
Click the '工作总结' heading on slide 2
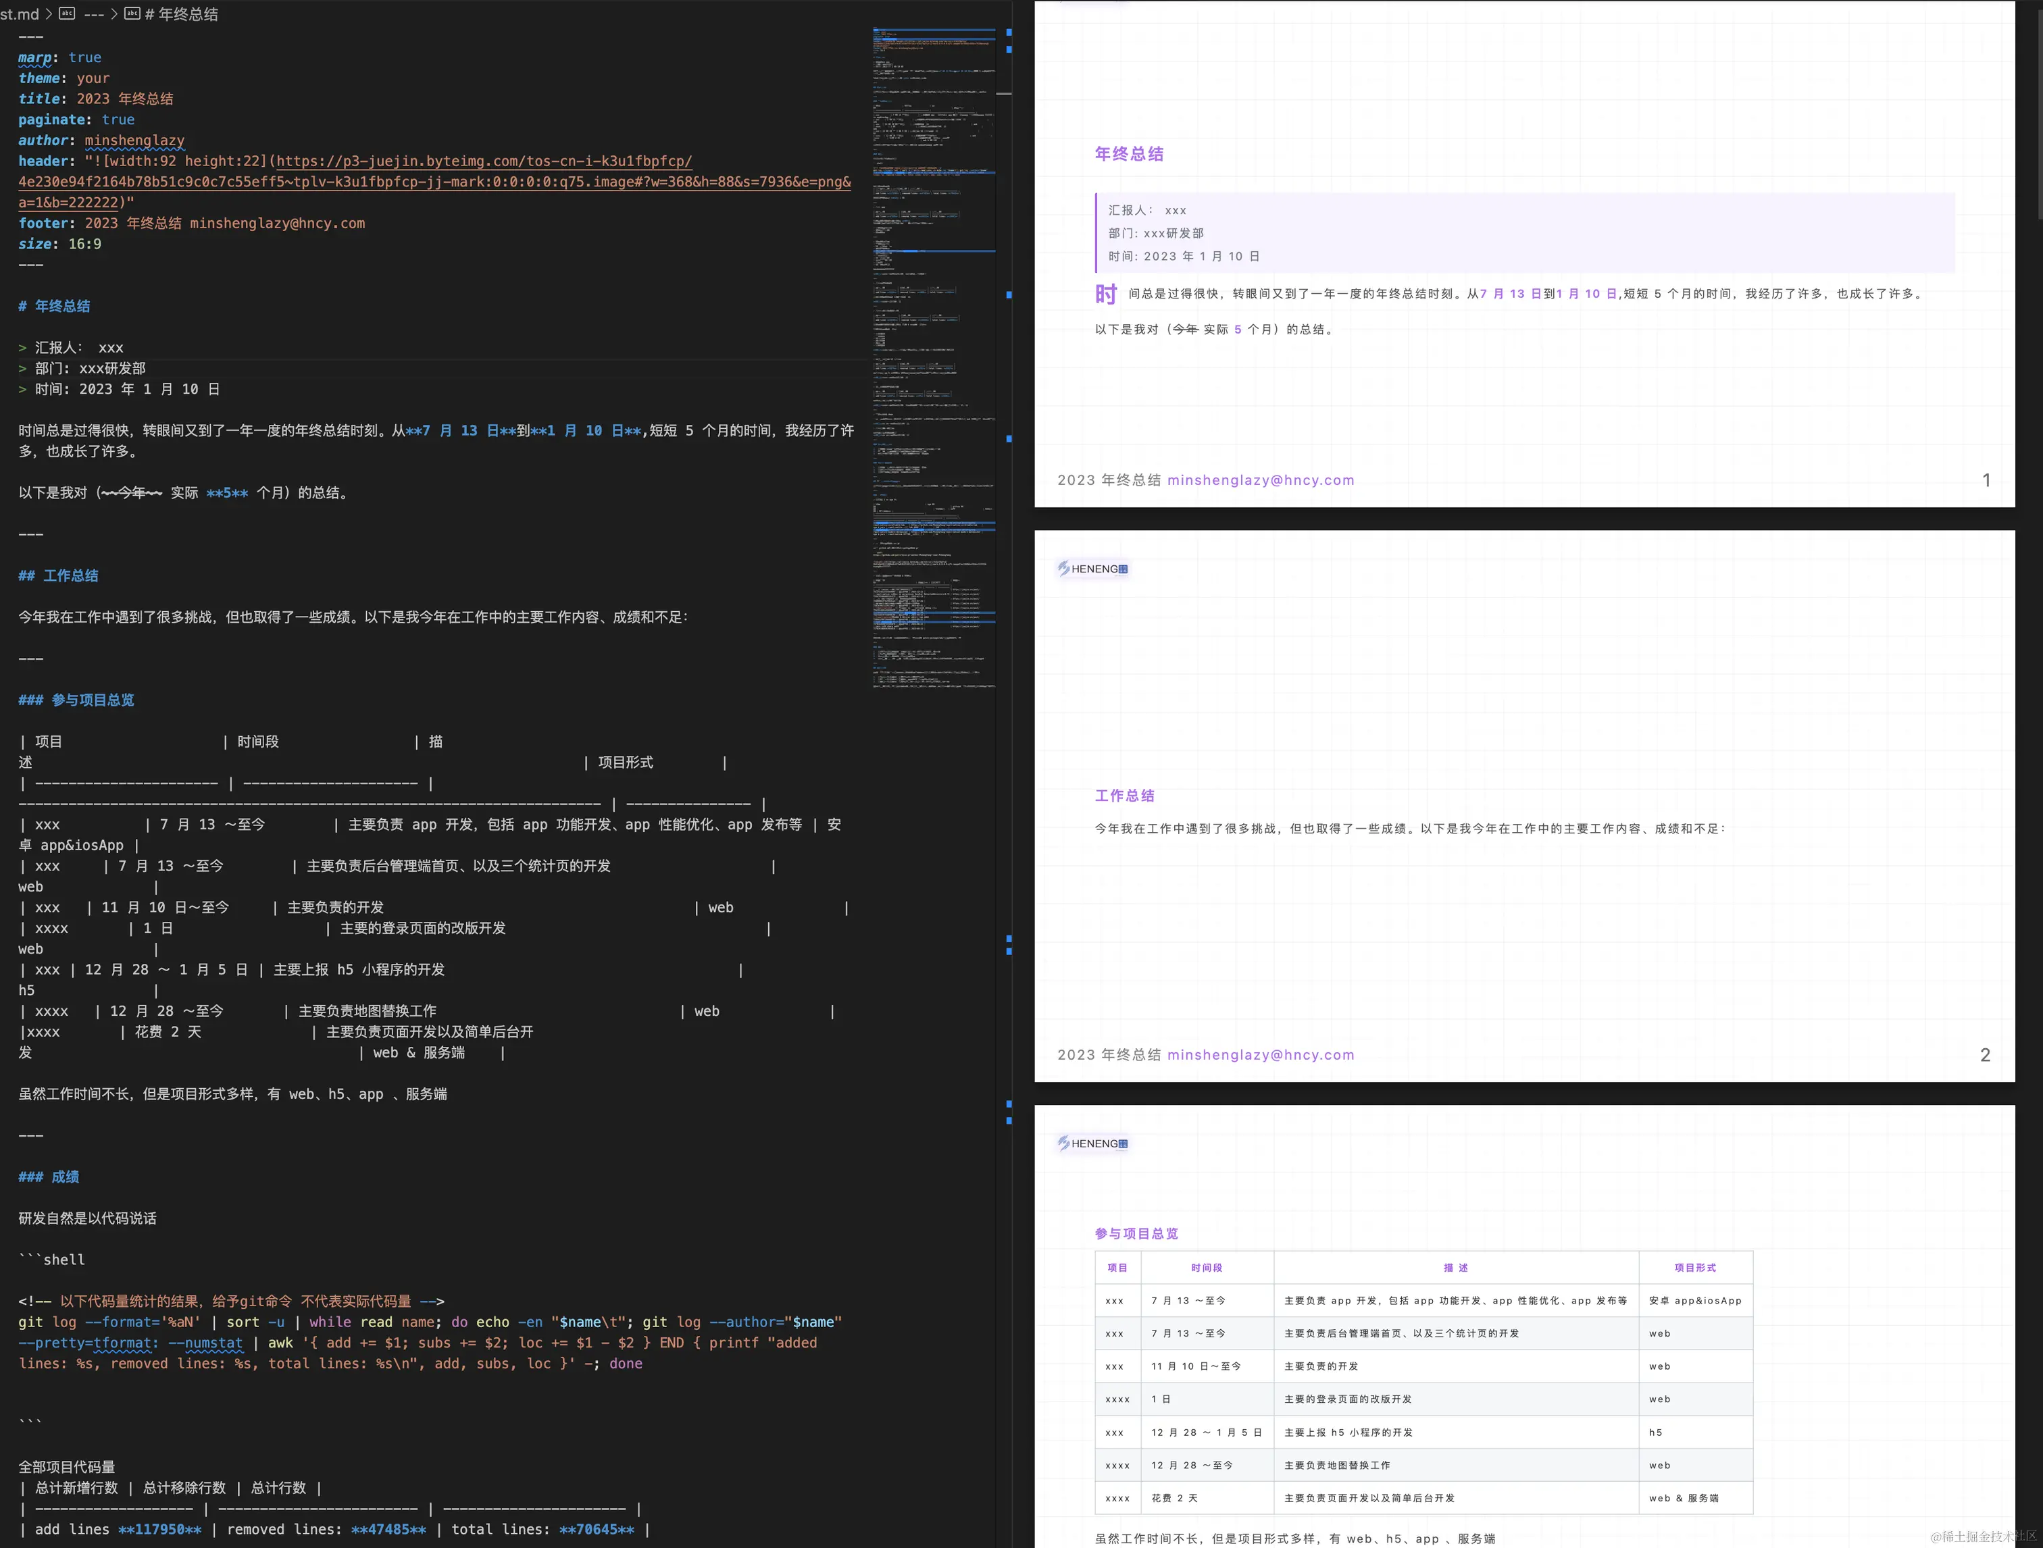pos(1124,795)
